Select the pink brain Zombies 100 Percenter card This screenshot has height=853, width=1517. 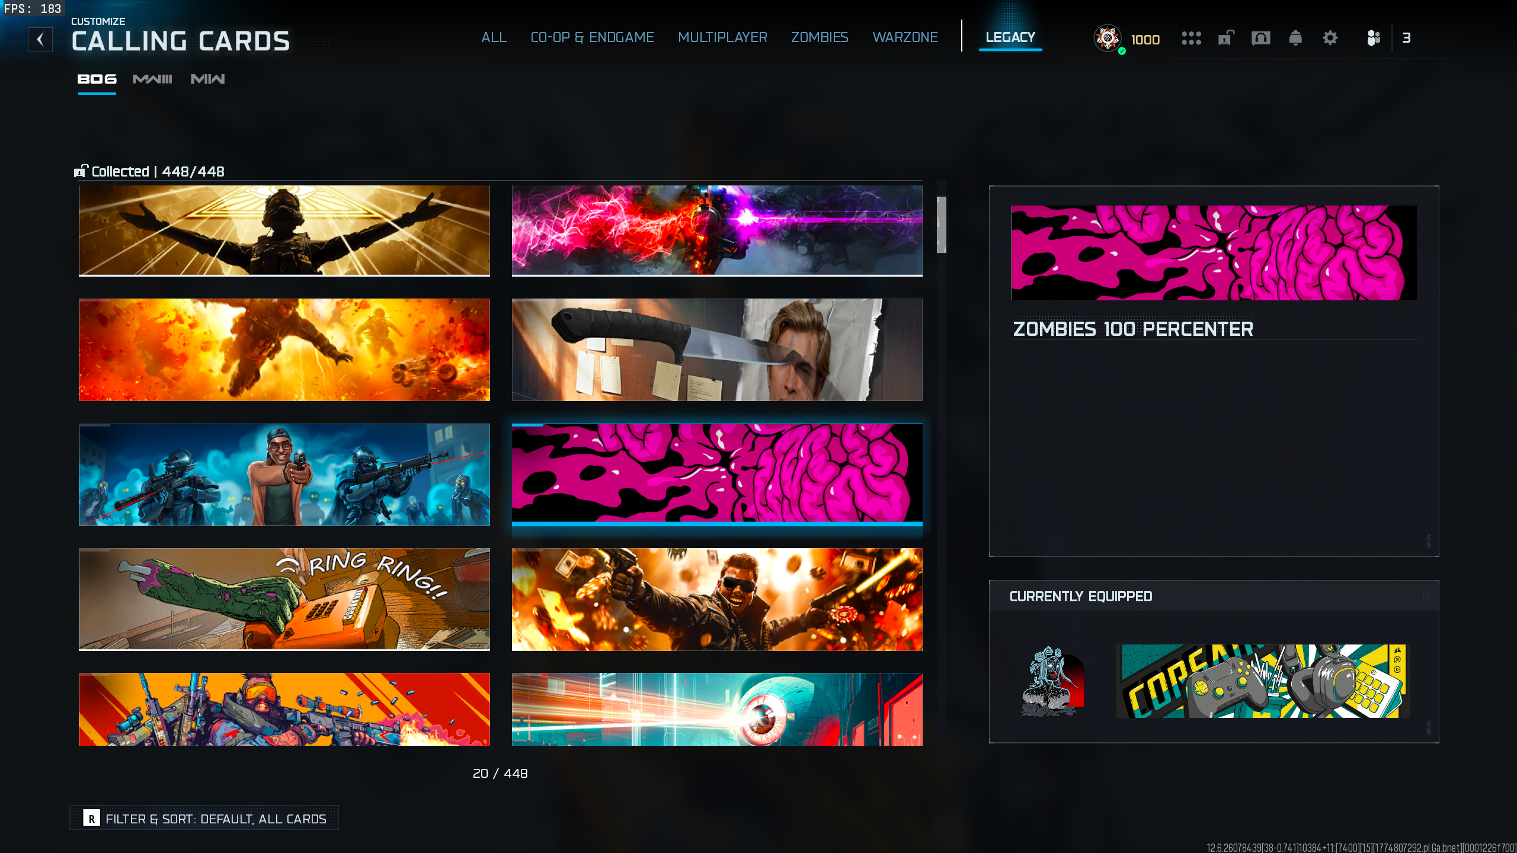717,474
